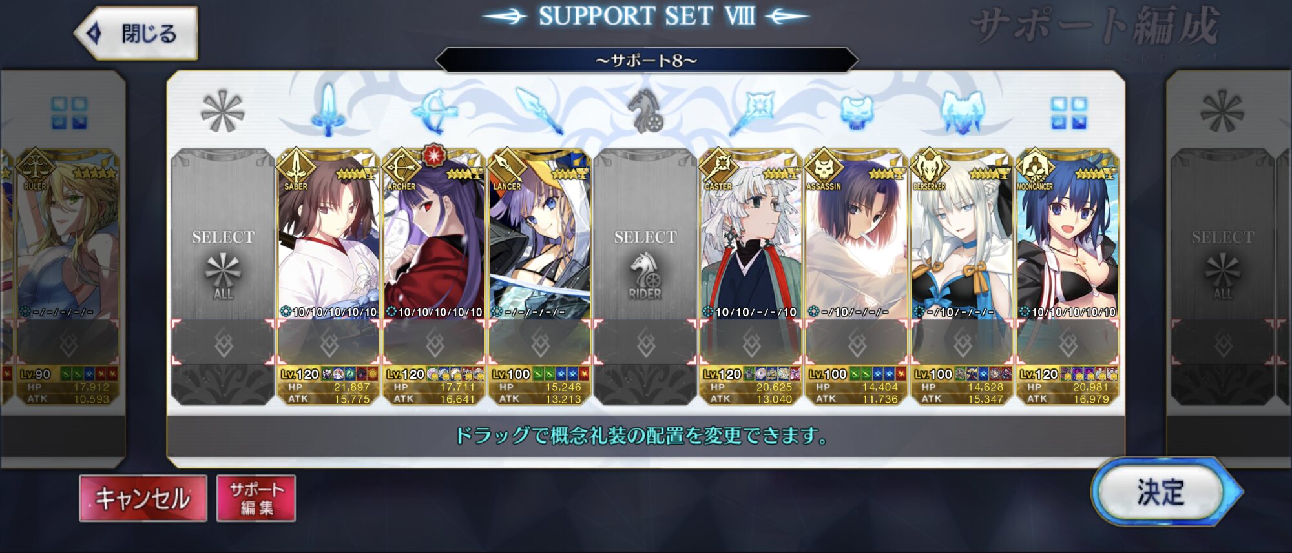
Task: Tap the Archer class bow icon
Action: 434,111
